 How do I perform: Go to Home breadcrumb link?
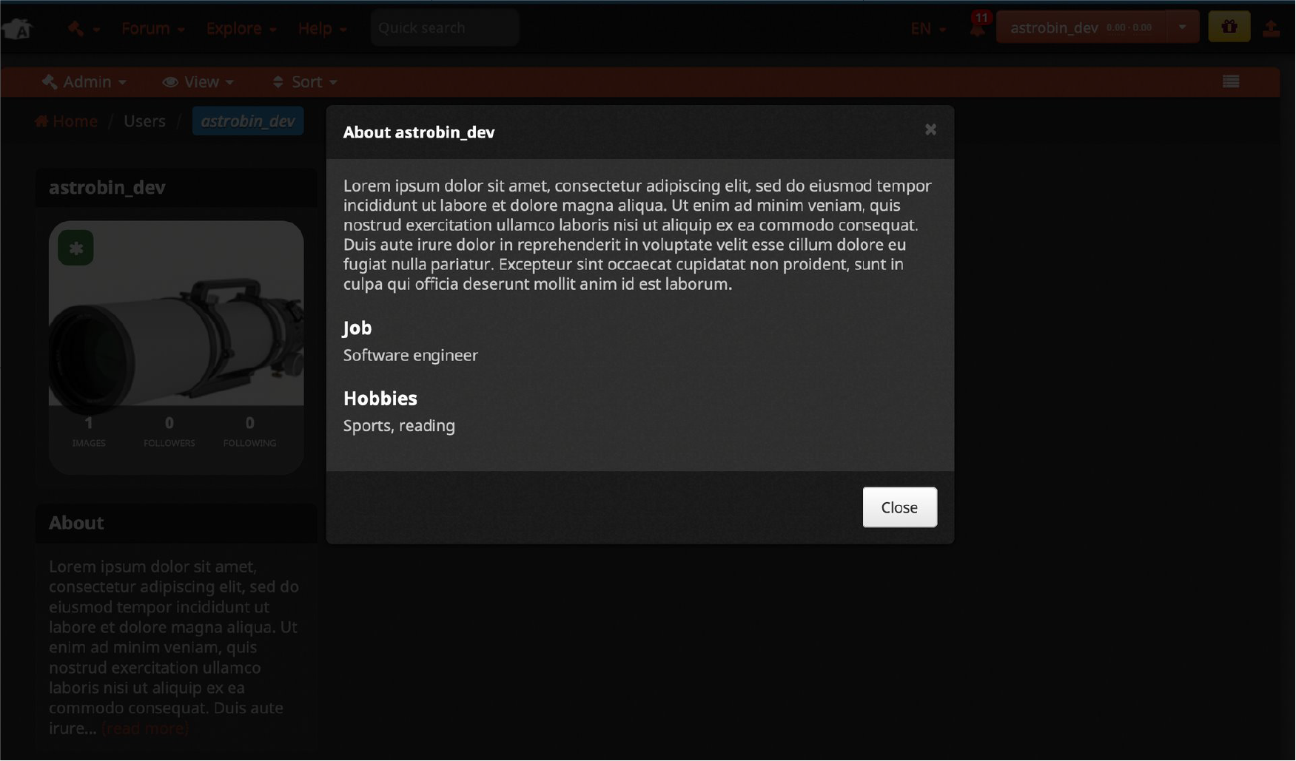tap(67, 121)
